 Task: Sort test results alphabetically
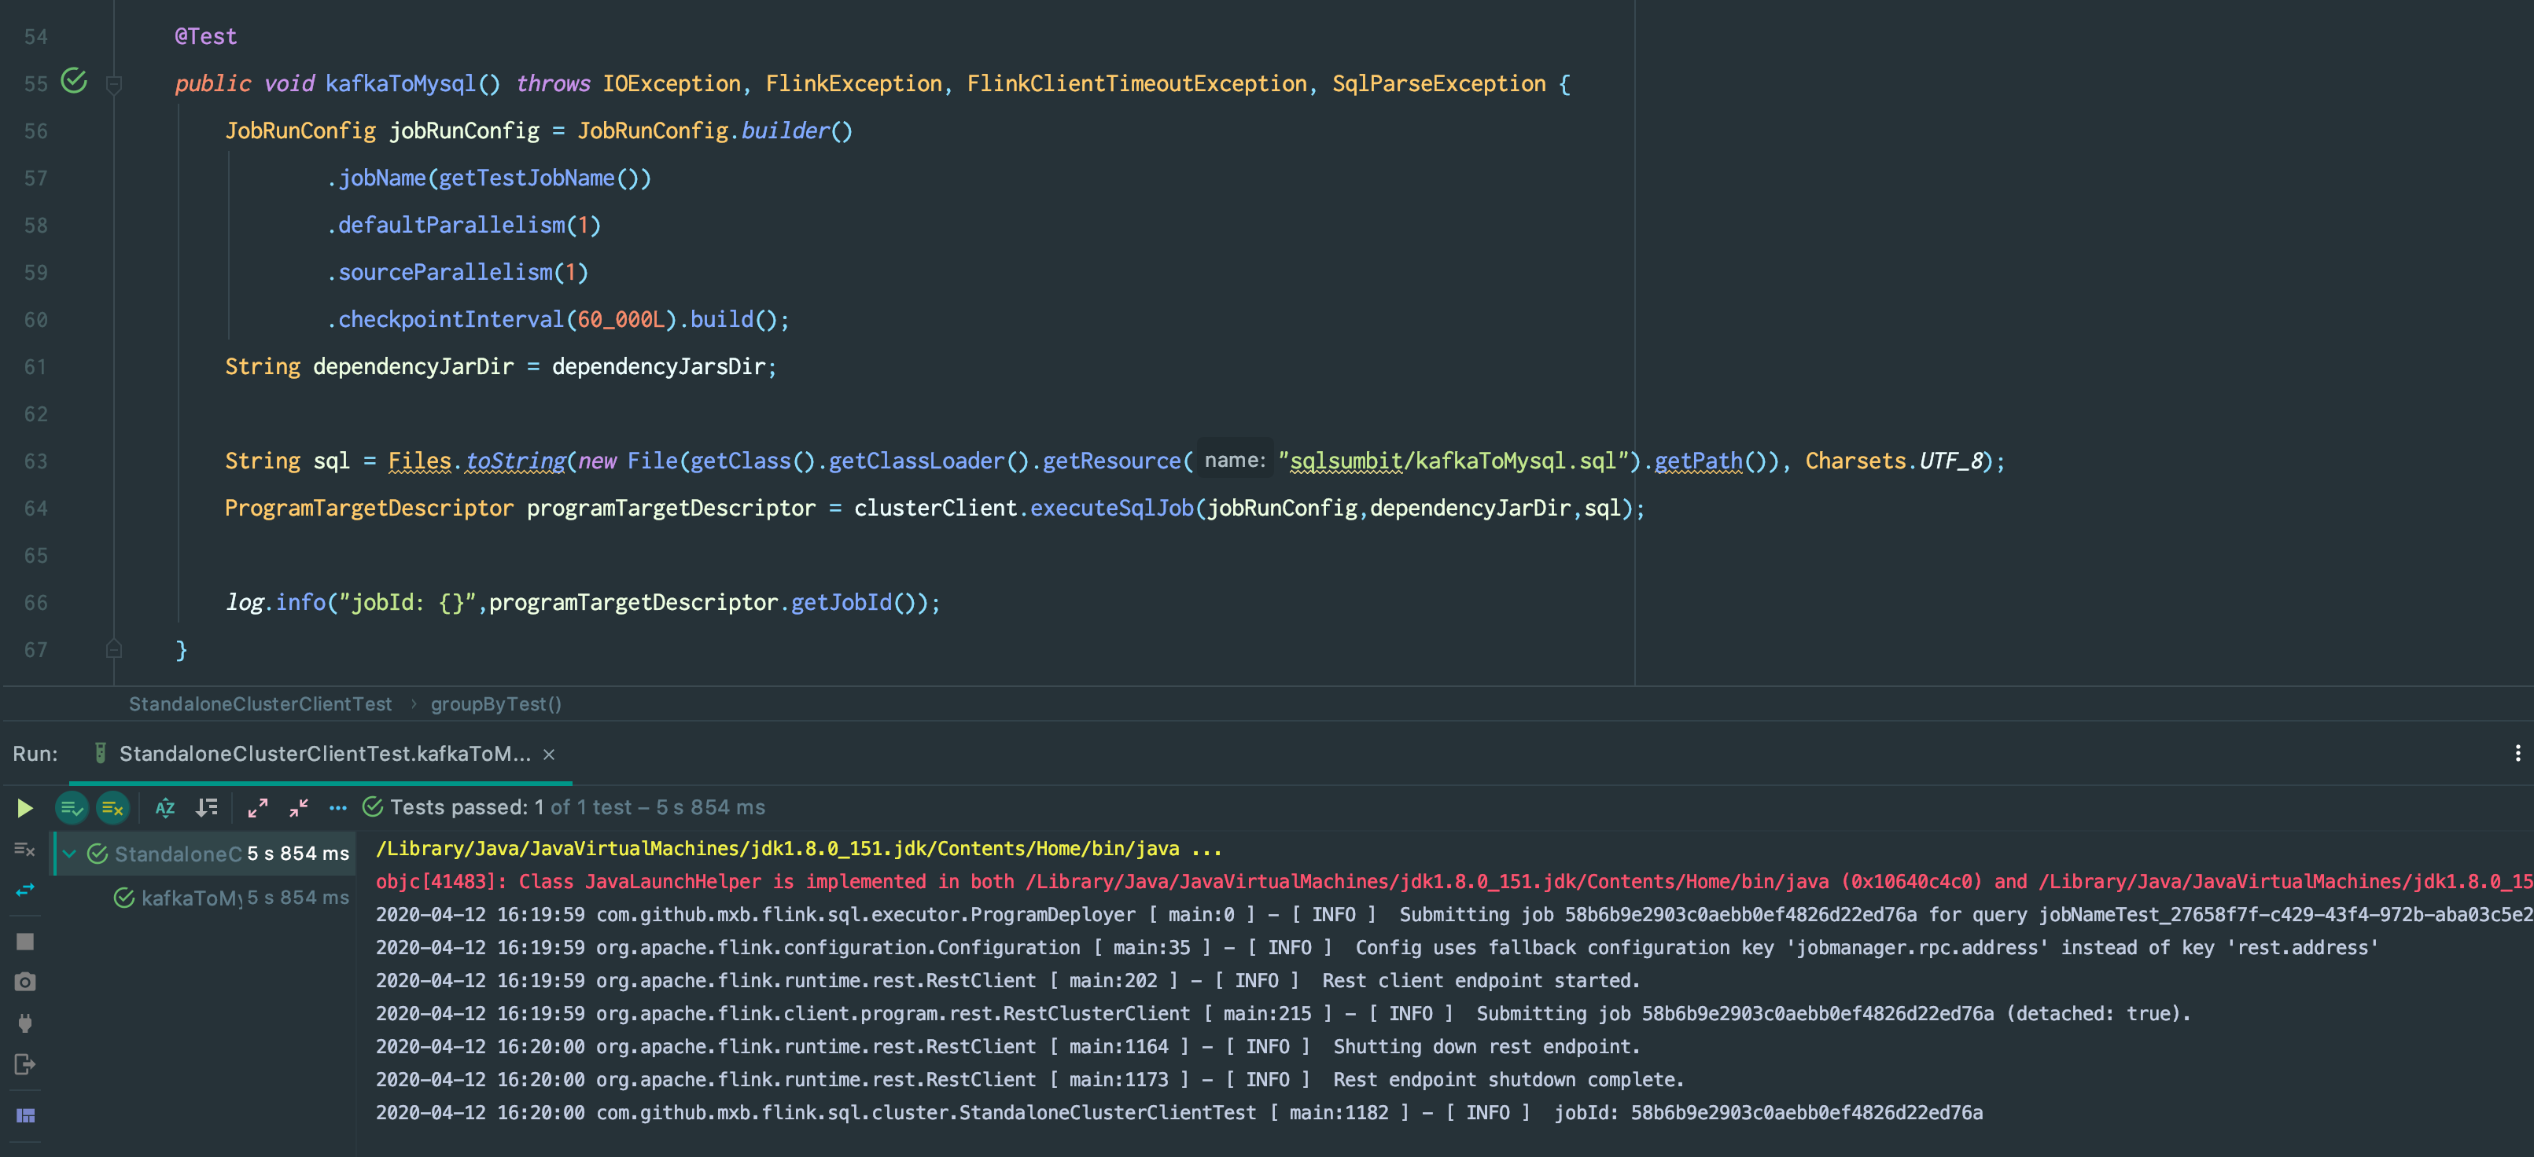[165, 808]
